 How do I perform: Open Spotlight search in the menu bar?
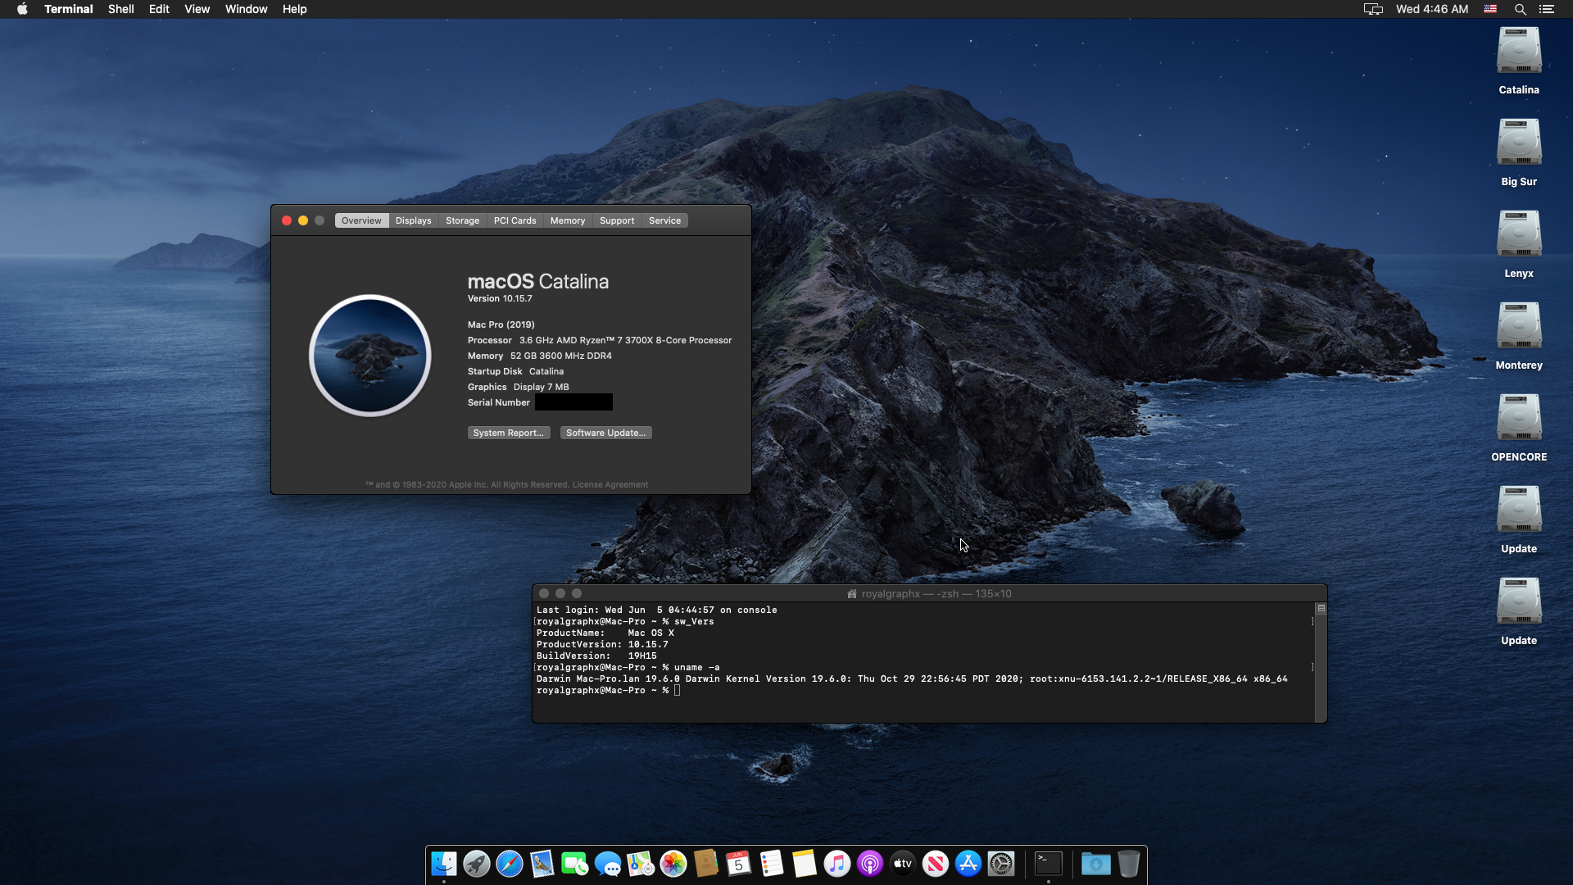click(1520, 9)
